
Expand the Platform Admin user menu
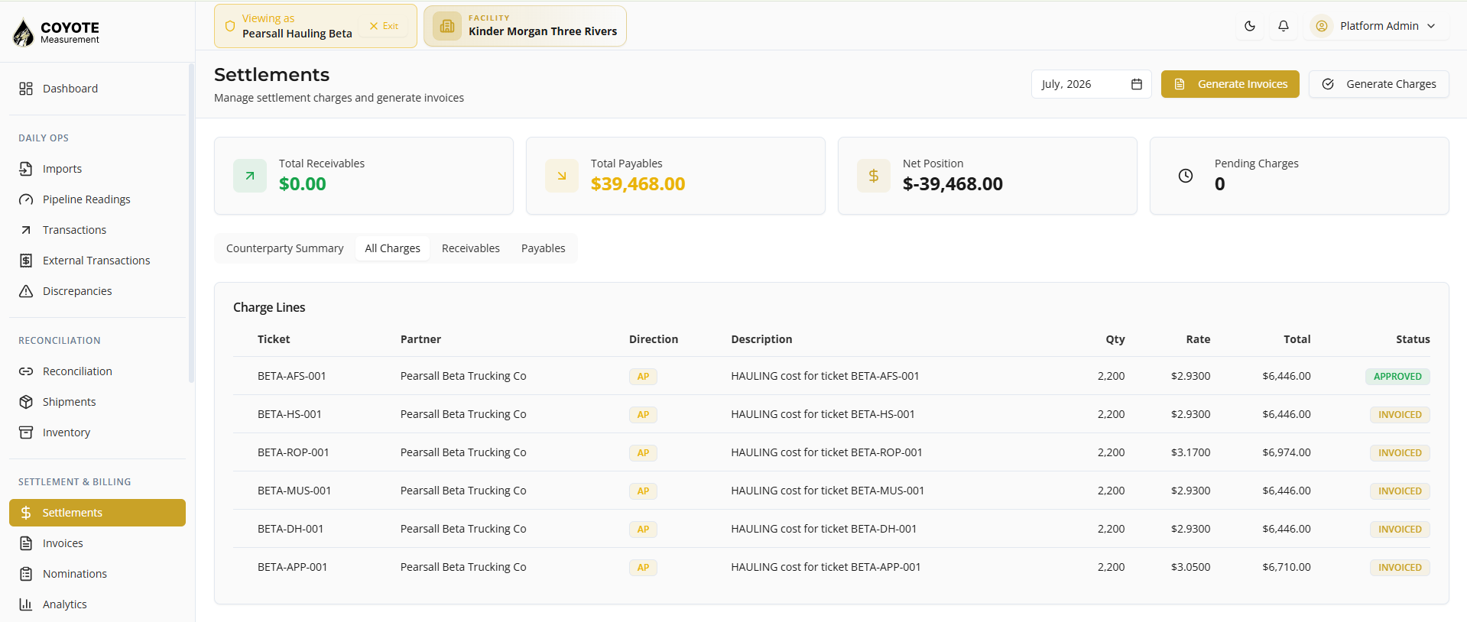click(1376, 26)
